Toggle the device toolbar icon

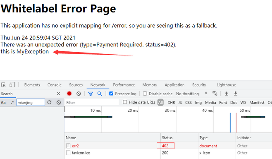point(12,85)
